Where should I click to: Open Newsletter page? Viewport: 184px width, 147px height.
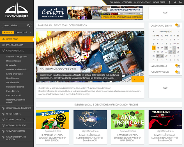(x=159, y=2)
